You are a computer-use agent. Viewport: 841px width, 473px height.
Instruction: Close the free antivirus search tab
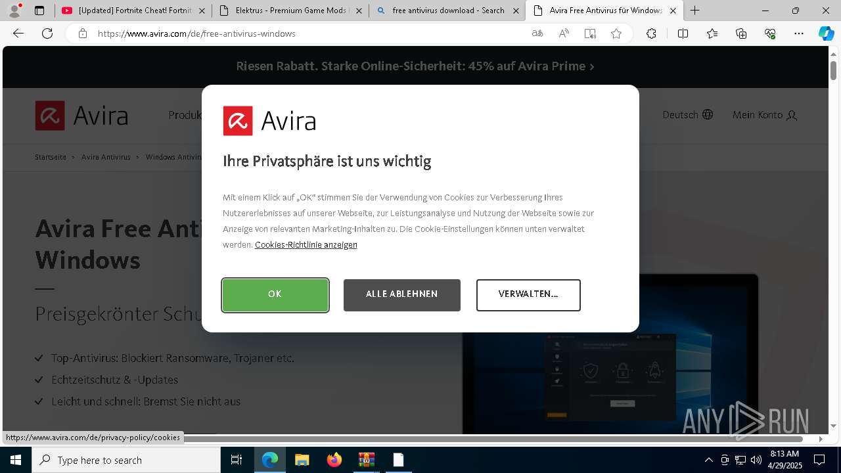point(516,11)
